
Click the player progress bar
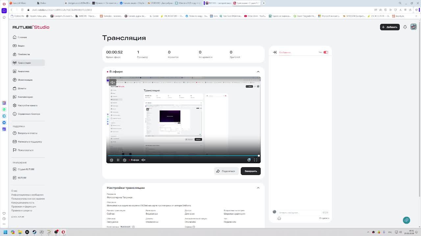tap(184, 156)
